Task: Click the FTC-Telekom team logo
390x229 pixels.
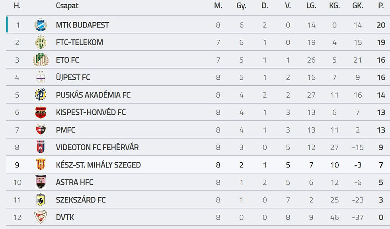Action: (x=41, y=42)
